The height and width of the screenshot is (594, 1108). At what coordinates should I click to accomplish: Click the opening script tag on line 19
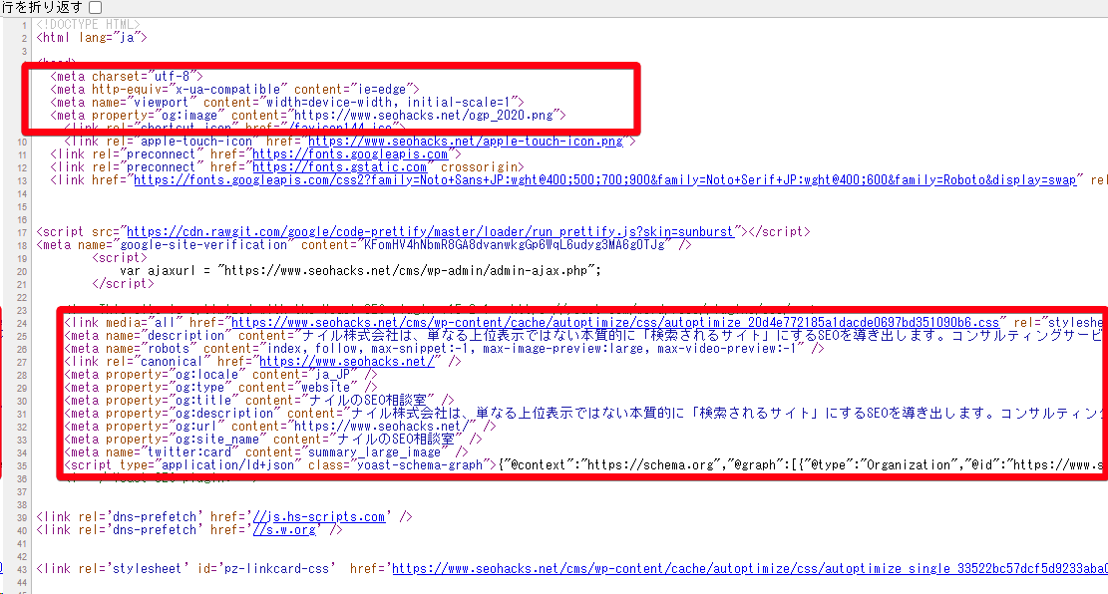tap(120, 258)
